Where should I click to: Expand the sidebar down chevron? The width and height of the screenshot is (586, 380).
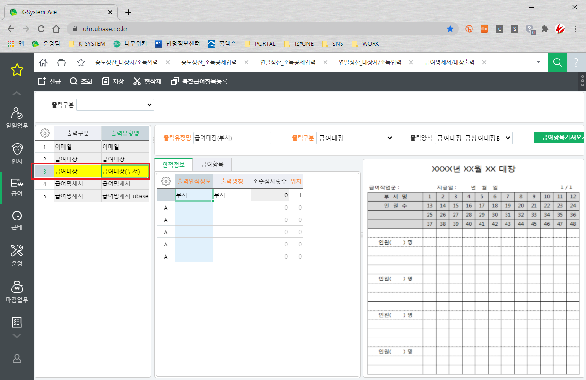pyautogui.click(x=17, y=336)
